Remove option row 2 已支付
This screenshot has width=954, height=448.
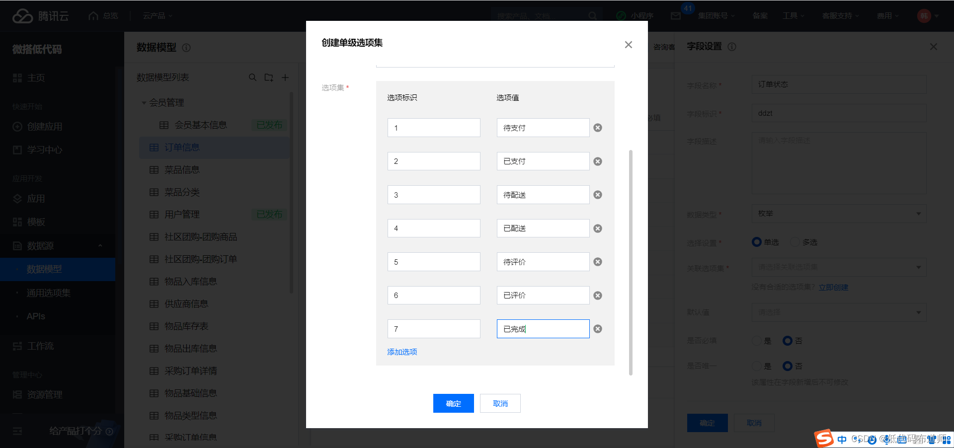coord(598,161)
